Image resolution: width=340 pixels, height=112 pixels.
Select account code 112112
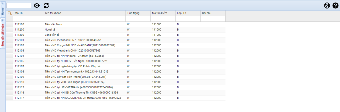[19, 87]
